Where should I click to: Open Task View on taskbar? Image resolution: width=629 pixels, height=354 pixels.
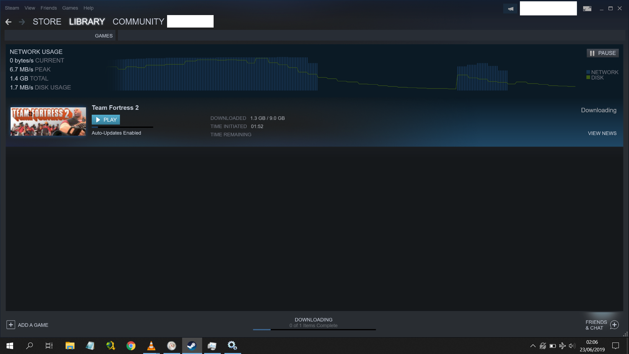[x=49, y=346]
